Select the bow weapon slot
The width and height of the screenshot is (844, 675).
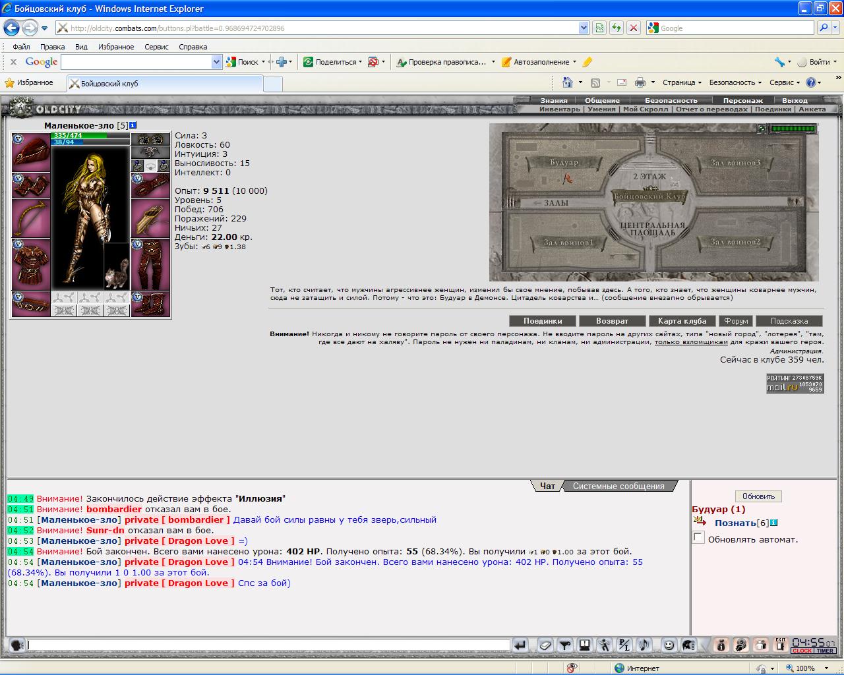tap(31, 218)
